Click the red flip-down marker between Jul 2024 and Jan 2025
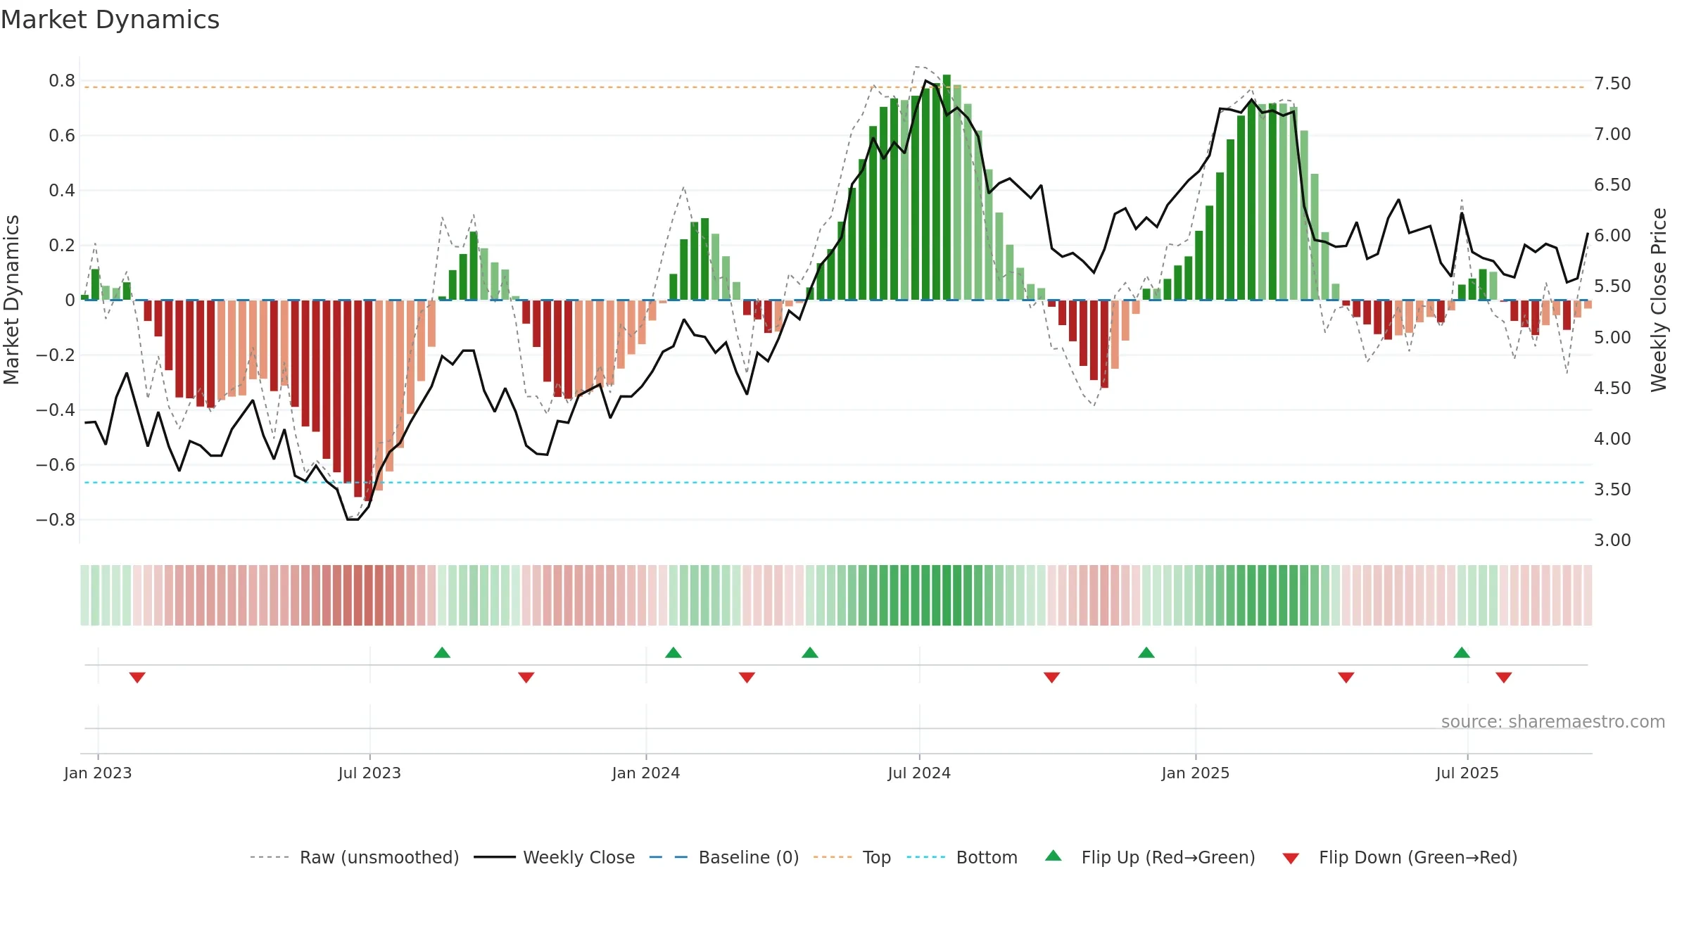 [x=1052, y=678]
